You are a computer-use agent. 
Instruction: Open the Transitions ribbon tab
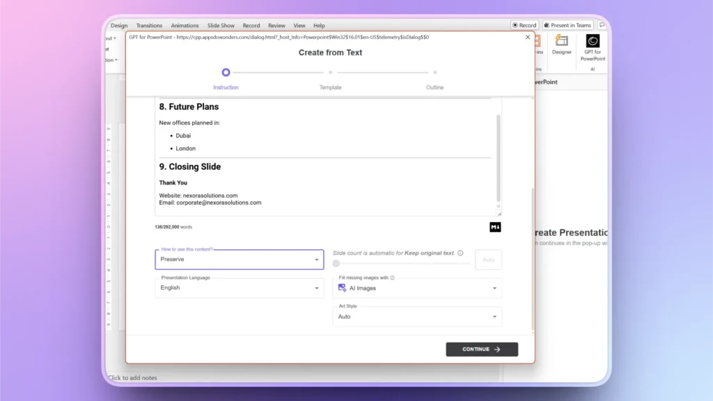pos(149,26)
